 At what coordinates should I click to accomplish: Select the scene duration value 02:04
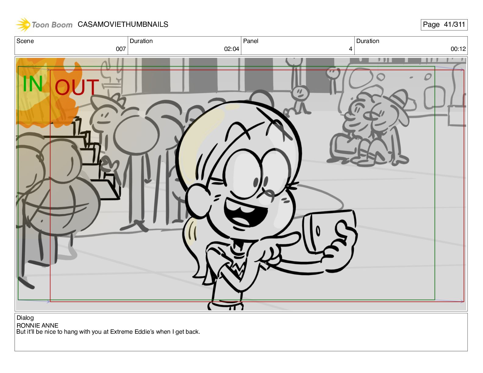(x=231, y=49)
